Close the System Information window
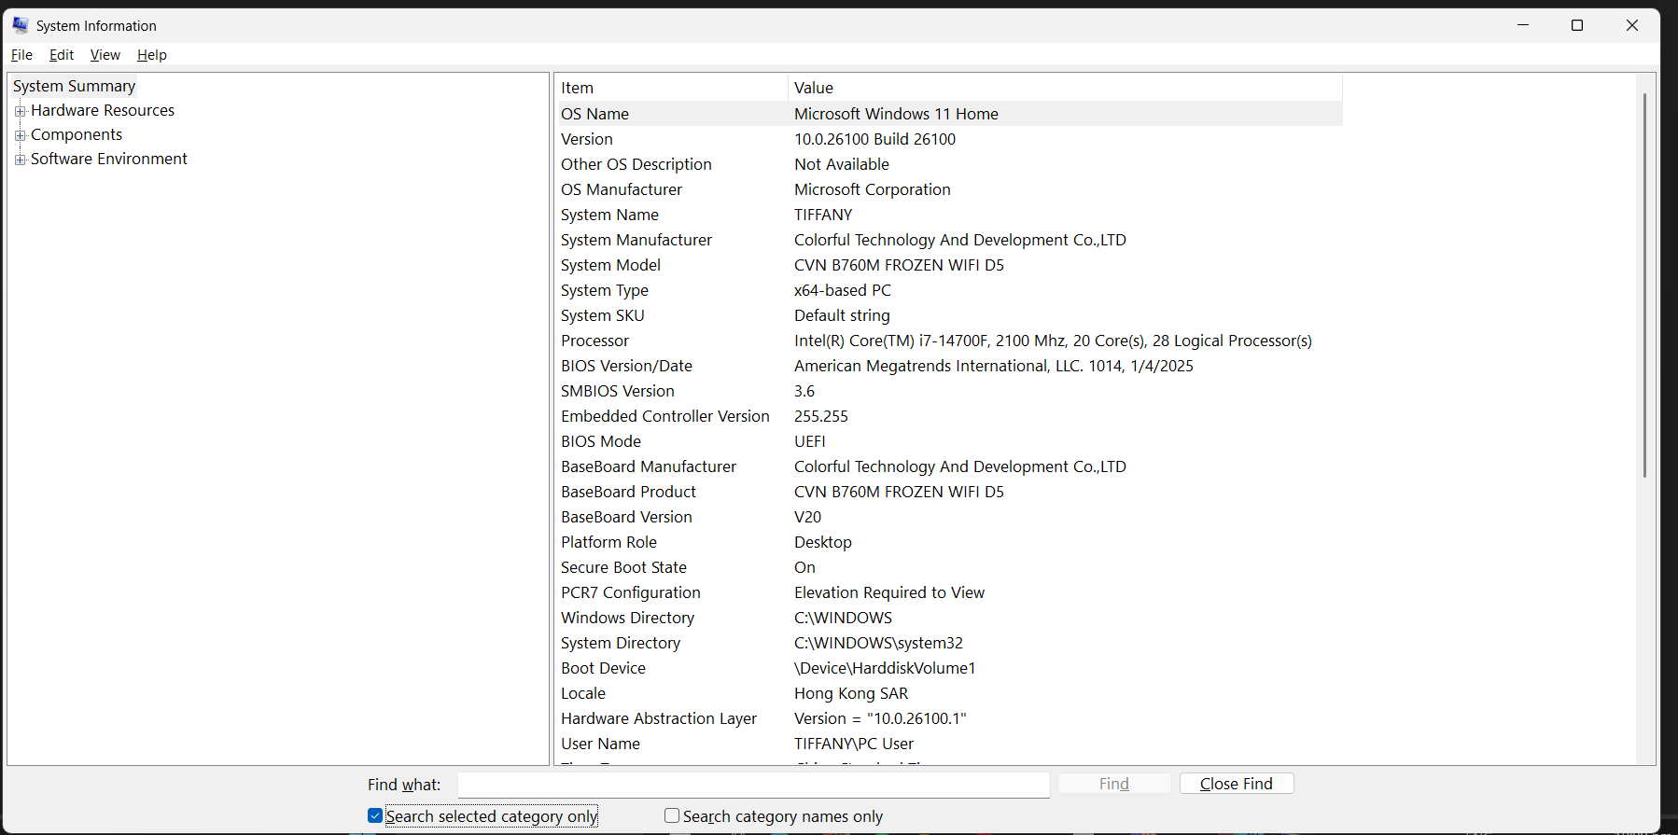The height and width of the screenshot is (835, 1678). tap(1632, 25)
